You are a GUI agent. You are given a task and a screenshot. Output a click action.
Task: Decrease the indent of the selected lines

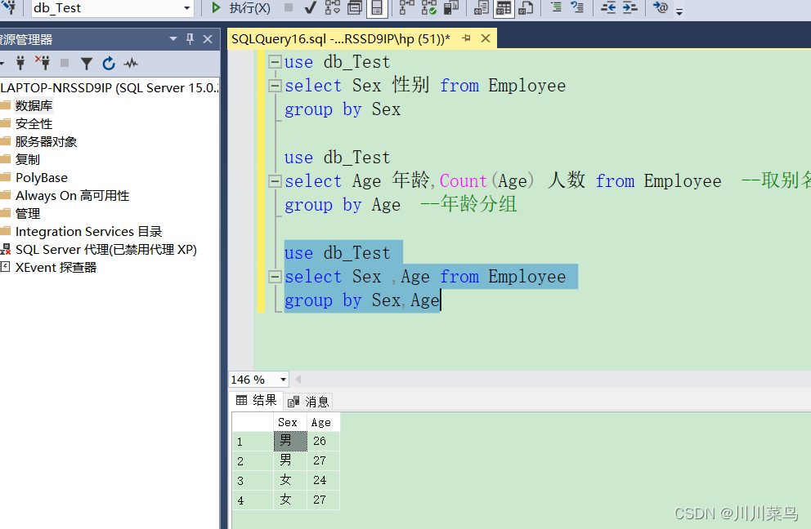pos(608,7)
